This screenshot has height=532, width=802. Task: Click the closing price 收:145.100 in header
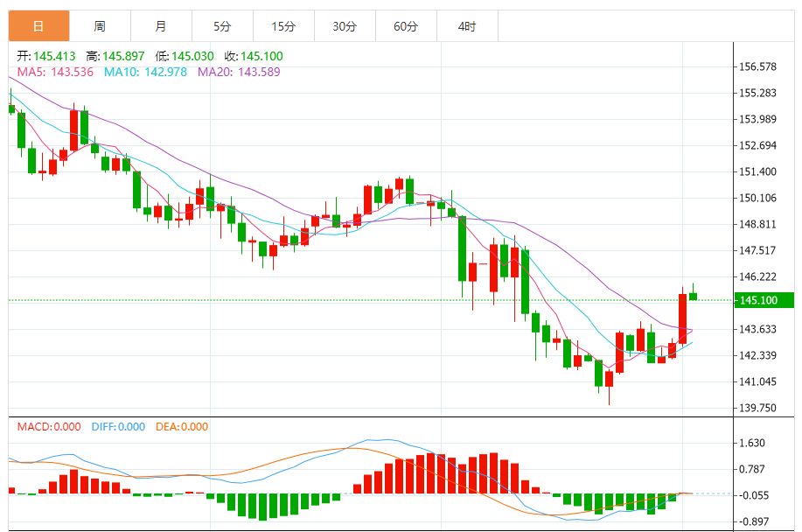(254, 56)
